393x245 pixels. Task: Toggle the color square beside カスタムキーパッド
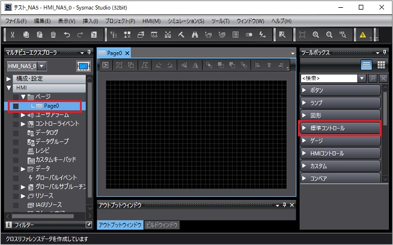[16, 160]
